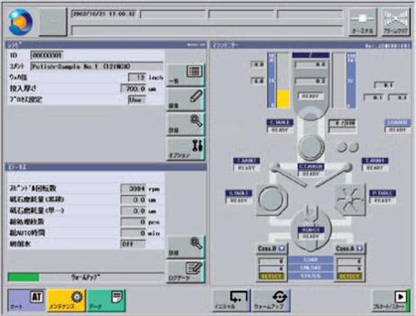Click the warm-up button with cycling arrows
The height and width of the screenshot is (316, 416).
271,300
